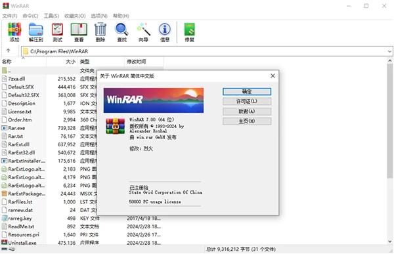Select the Default.SFX file
The height and width of the screenshot is (254, 394).
tap(21, 87)
